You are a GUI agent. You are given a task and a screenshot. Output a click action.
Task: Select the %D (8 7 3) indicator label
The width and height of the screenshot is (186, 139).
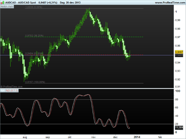pos(12,91)
